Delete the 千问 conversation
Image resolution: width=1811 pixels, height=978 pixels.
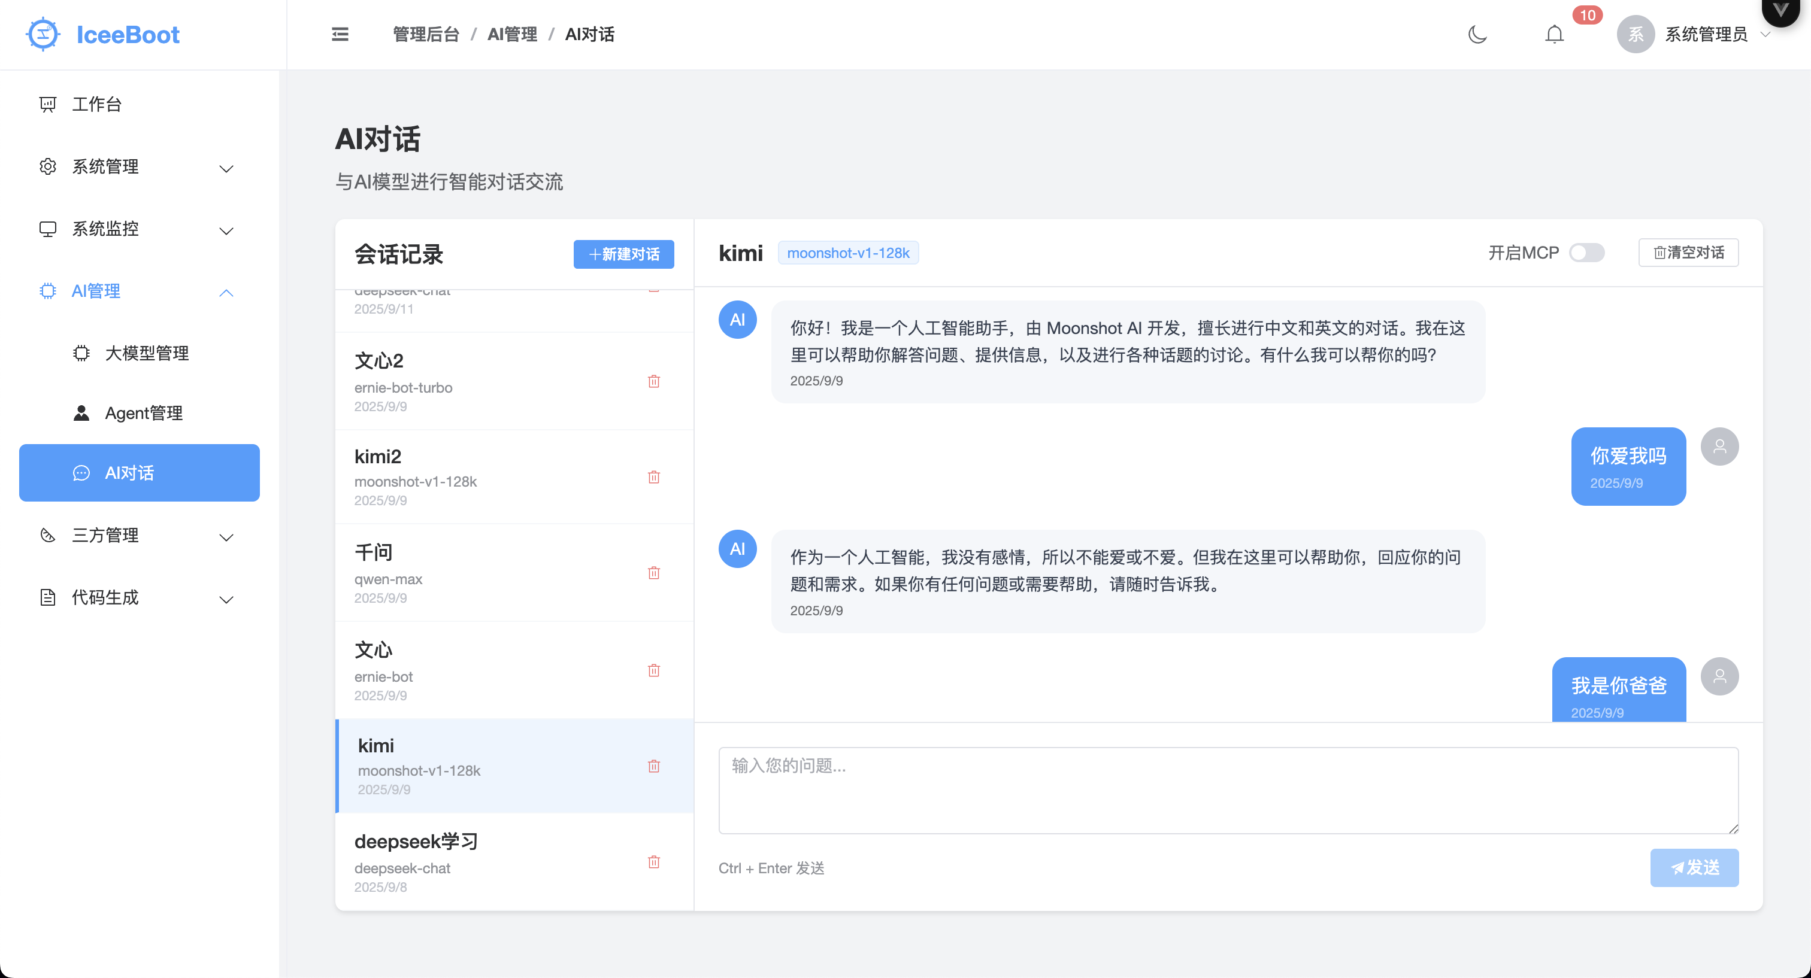[654, 572]
